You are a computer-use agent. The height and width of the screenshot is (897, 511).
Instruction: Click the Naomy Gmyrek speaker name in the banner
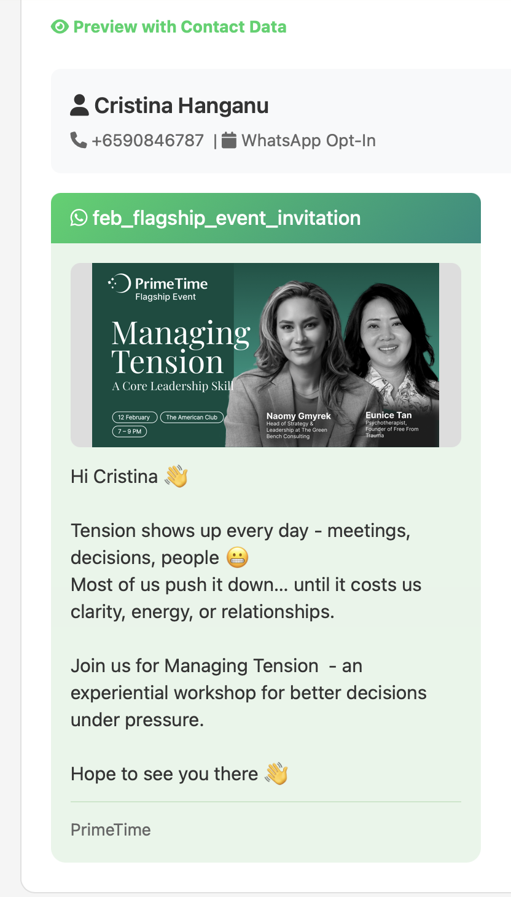click(298, 416)
